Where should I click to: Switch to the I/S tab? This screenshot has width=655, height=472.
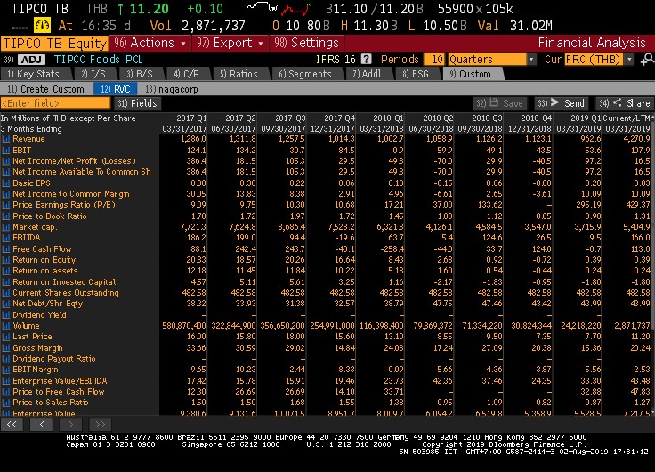tap(93, 75)
